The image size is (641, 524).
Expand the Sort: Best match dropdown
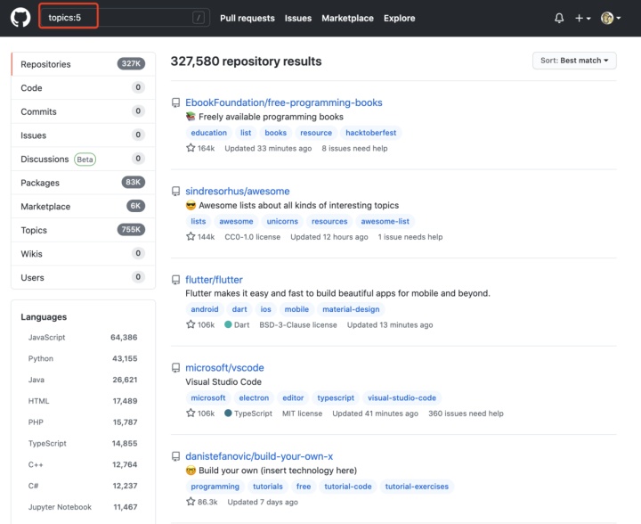click(x=575, y=61)
